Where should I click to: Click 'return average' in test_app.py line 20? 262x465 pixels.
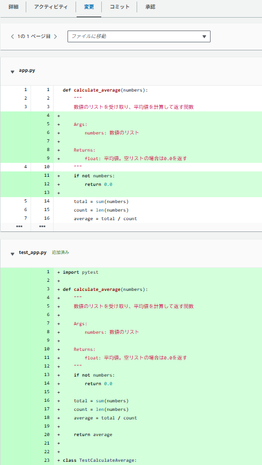pyautogui.click(x=93, y=435)
